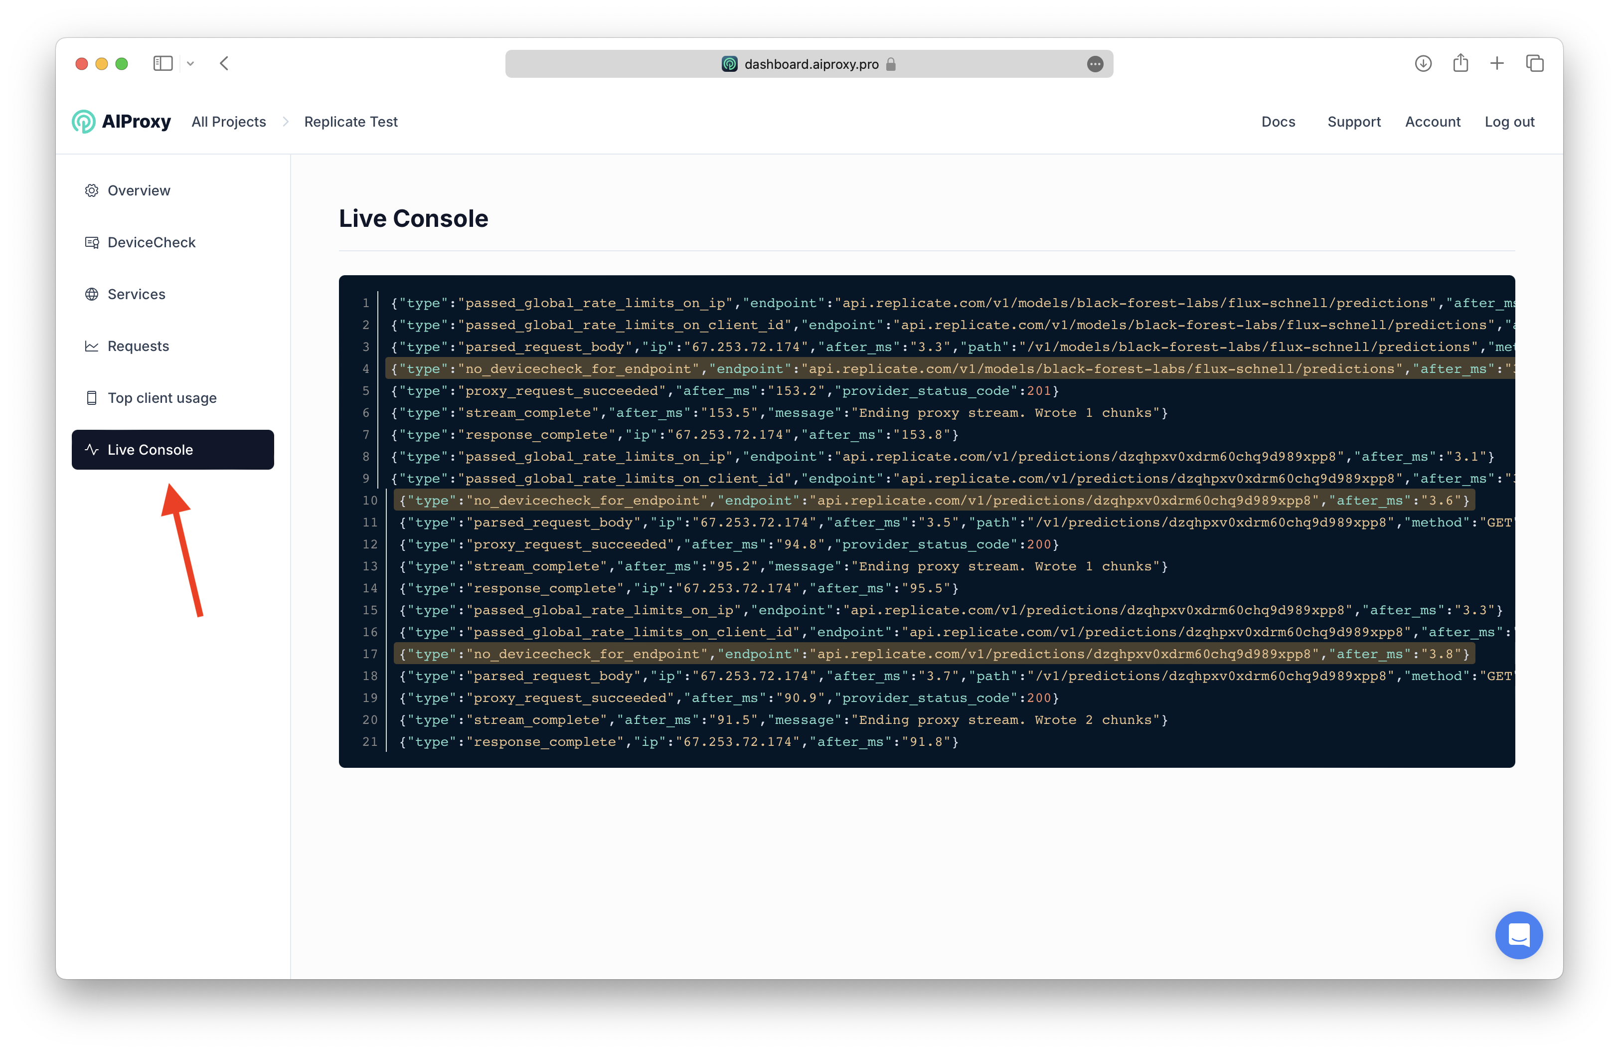Navigate to All Projects breadcrumb
1619x1053 pixels.
[229, 122]
